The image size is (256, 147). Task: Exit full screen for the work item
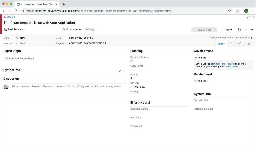coord(248,17)
